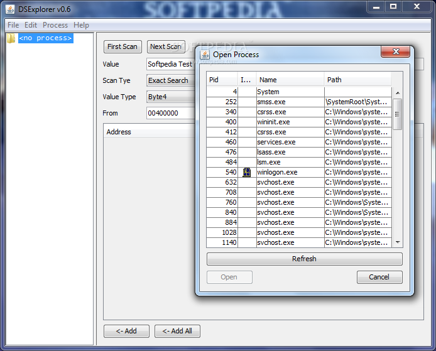Image resolution: width=436 pixels, height=351 pixels.
Task: Click the Cancel button in Open Process
Action: click(x=379, y=277)
